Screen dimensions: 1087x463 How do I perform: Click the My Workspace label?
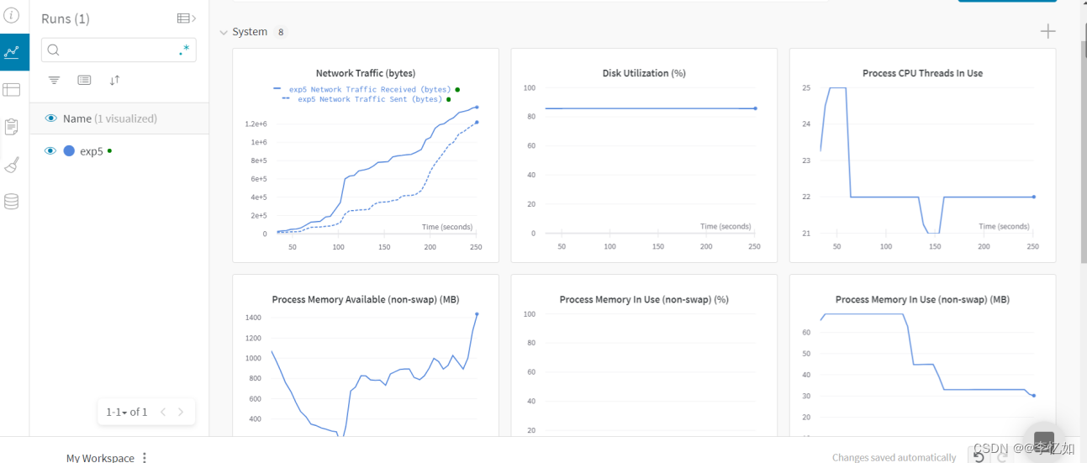(x=100, y=458)
